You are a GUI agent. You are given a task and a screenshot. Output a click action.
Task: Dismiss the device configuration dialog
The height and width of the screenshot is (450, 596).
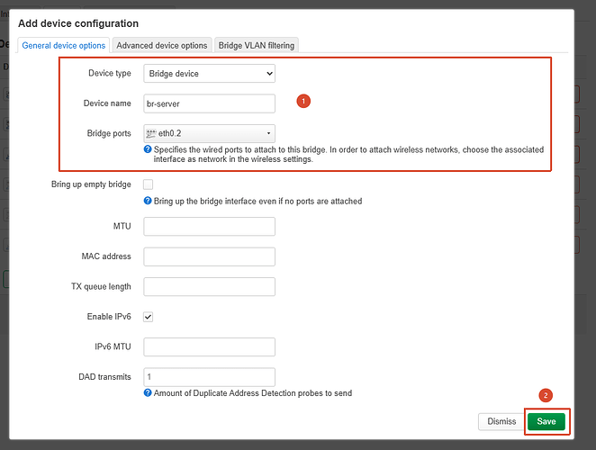(501, 421)
